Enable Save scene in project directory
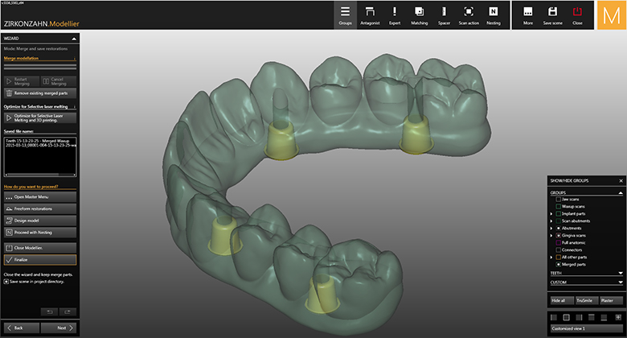The height and width of the screenshot is (338, 627). 6,282
